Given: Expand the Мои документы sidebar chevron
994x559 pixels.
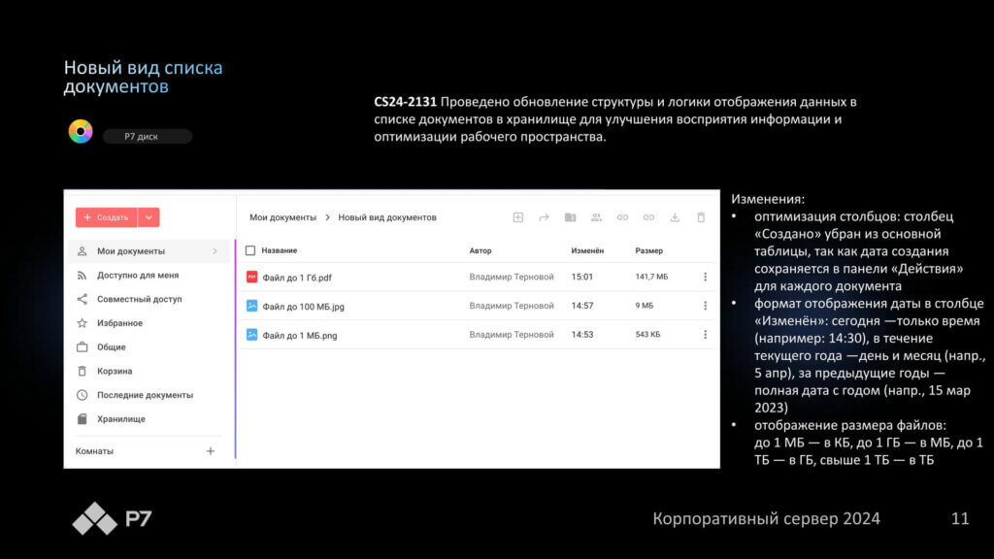Looking at the screenshot, I should click(x=215, y=251).
